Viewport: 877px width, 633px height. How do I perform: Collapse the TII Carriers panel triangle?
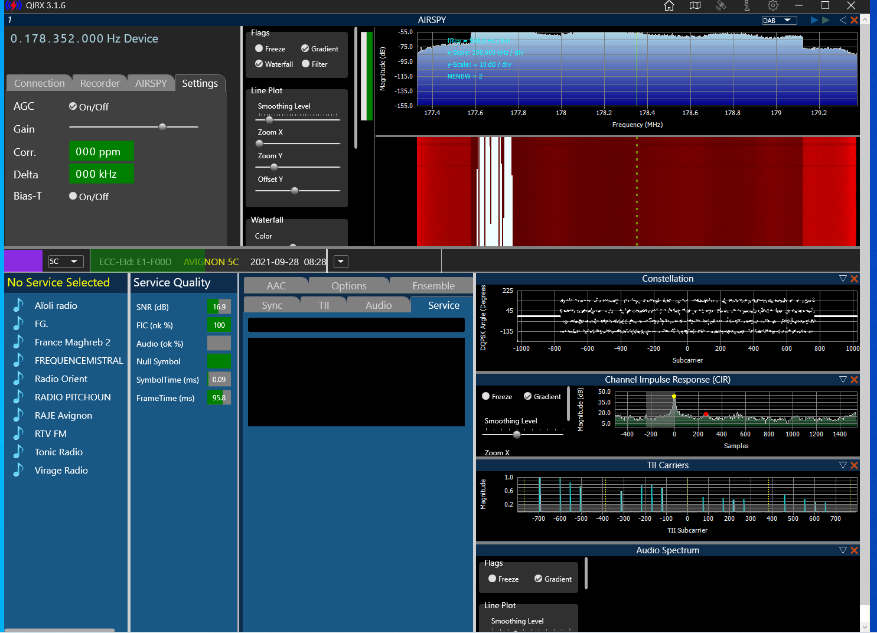(x=843, y=465)
